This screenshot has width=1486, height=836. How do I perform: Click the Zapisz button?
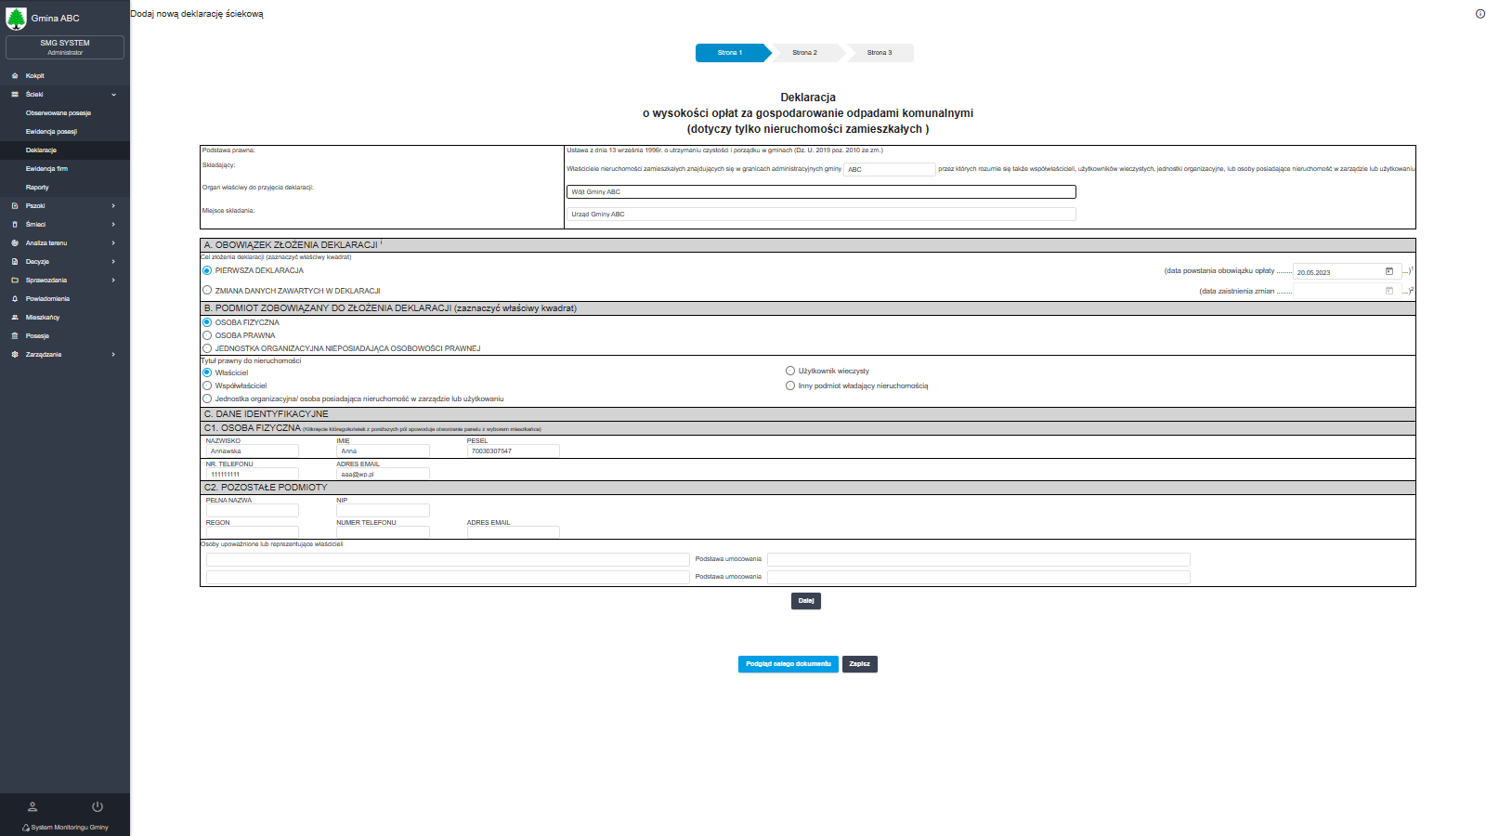859,664
